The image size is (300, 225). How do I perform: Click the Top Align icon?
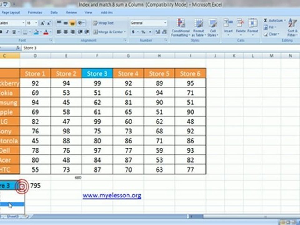tap(59, 23)
